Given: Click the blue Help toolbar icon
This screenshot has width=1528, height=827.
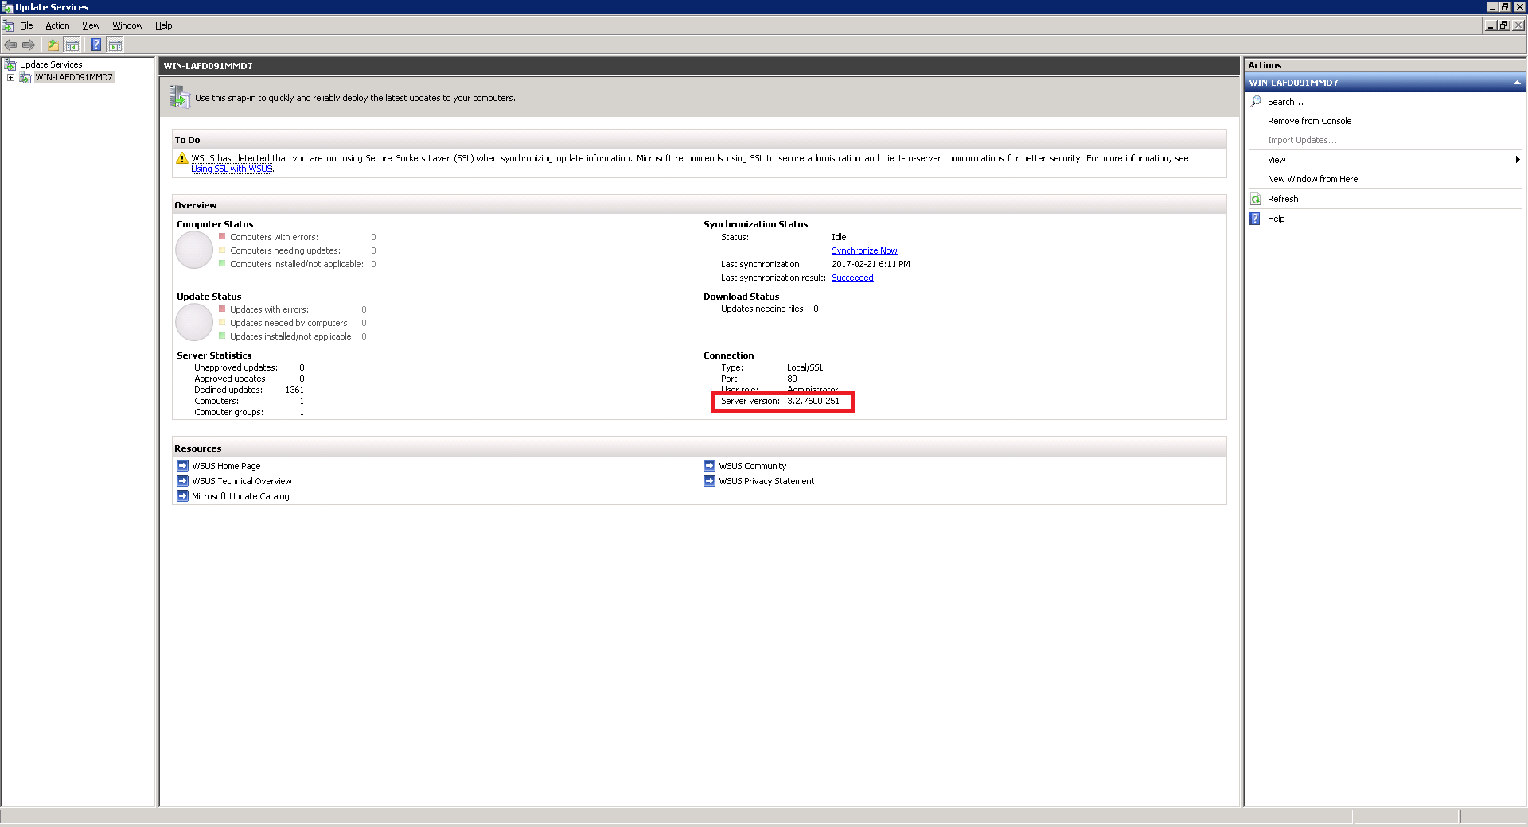Looking at the screenshot, I should tap(95, 45).
